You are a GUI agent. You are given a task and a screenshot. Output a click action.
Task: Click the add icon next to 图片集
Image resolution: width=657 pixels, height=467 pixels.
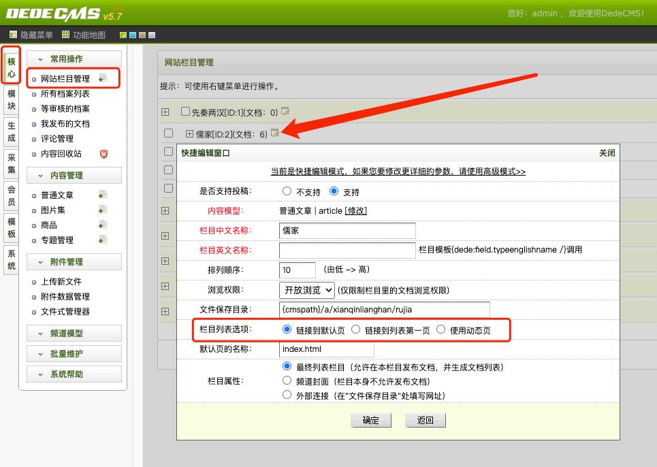[103, 210]
